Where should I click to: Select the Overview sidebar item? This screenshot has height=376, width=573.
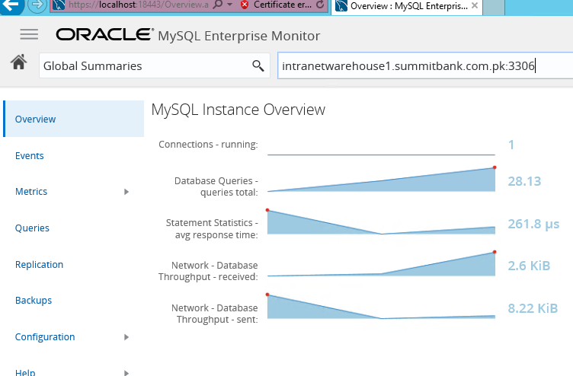pyautogui.click(x=74, y=119)
